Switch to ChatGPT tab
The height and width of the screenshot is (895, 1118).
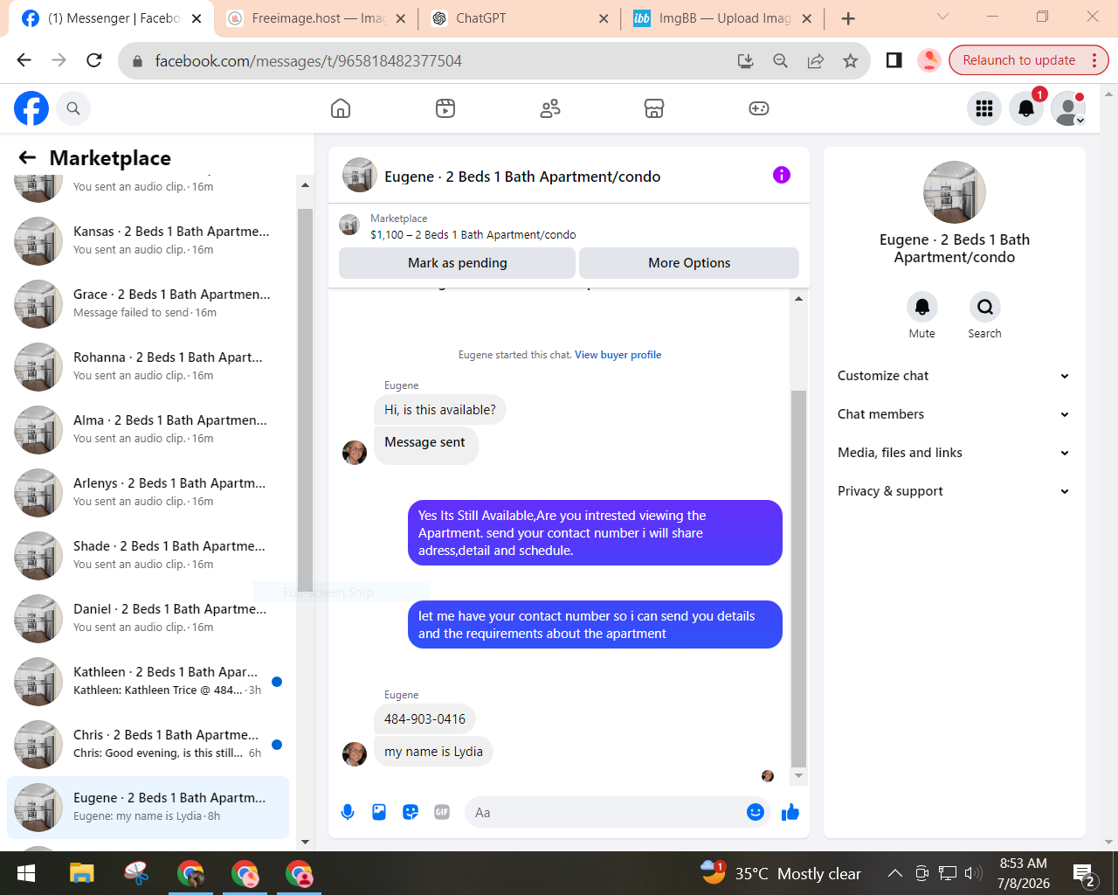click(x=519, y=18)
